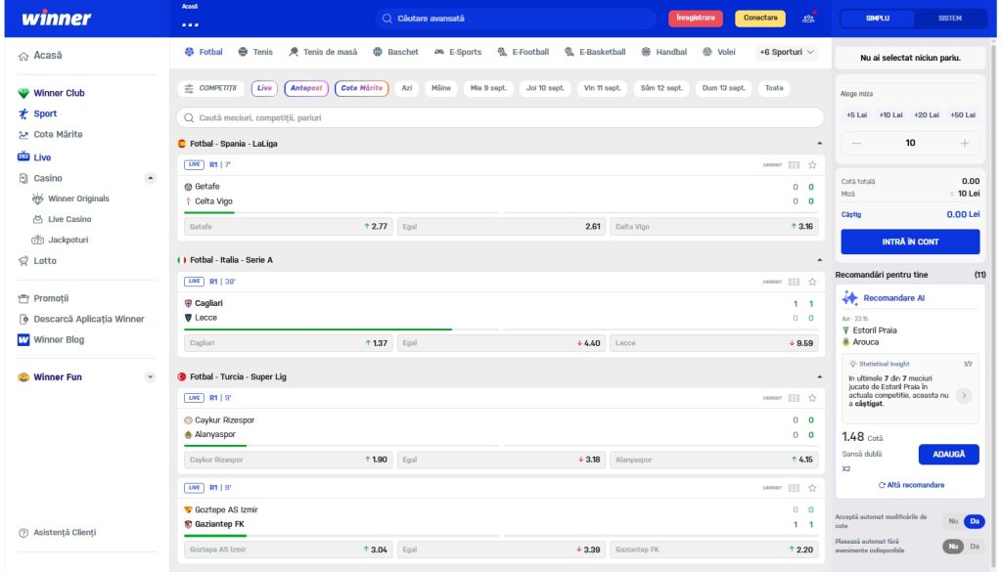Favorite the Cagliari vs Lecce match
The height and width of the screenshot is (572, 1002).
(x=812, y=282)
